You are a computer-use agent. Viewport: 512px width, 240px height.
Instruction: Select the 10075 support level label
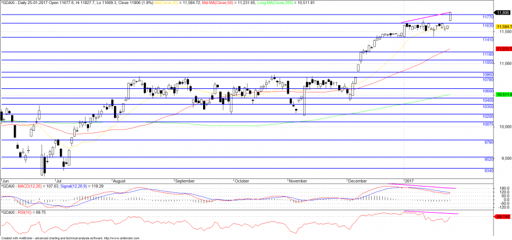488,124
